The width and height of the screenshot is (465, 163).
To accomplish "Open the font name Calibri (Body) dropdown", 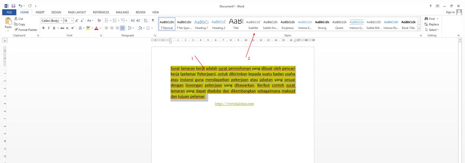I will tap(62, 21).
